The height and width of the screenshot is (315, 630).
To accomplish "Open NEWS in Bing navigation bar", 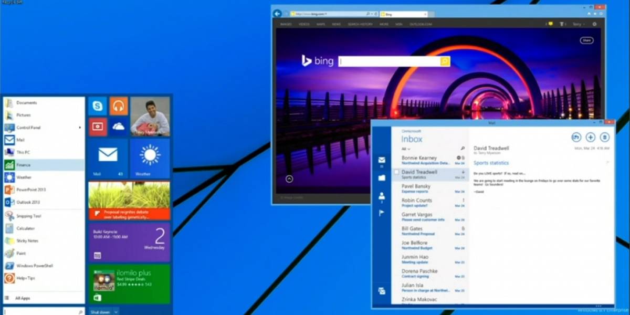I will 336,24.
